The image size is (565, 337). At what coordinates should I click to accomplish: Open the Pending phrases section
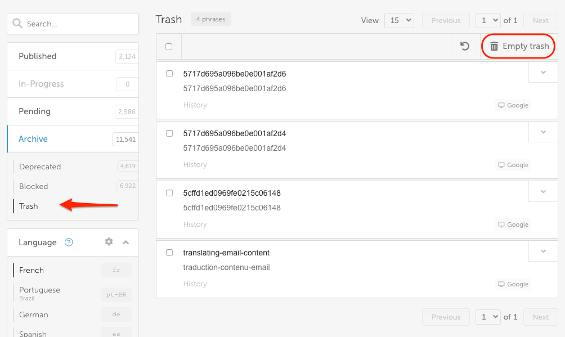click(x=73, y=111)
